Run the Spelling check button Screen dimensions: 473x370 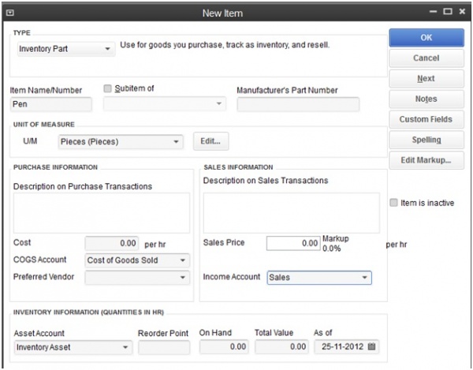point(426,140)
